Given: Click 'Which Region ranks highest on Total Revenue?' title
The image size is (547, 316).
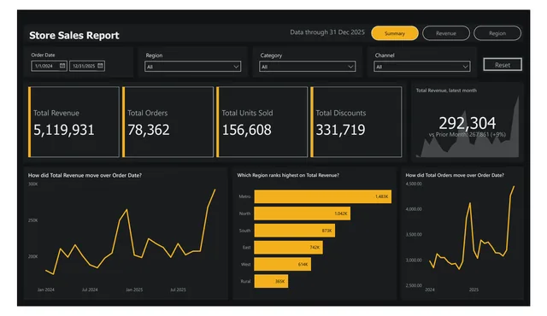Looking at the screenshot, I should click(x=288, y=175).
